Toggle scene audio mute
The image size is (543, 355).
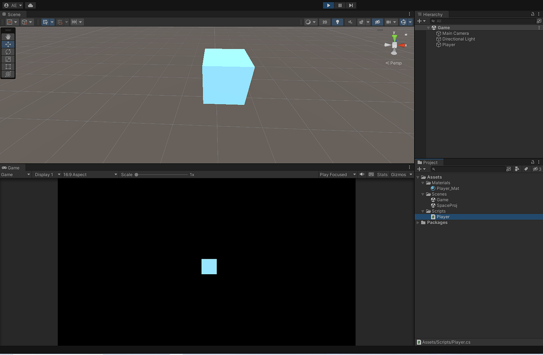tap(350, 22)
